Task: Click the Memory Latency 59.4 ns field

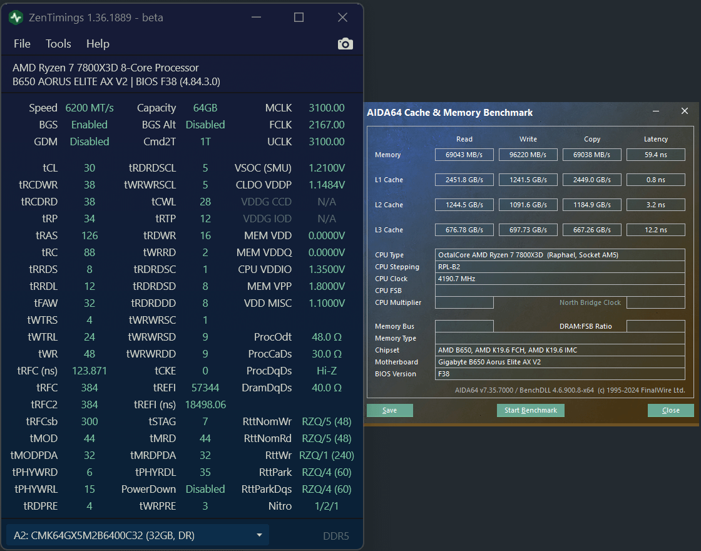Action: click(x=655, y=155)
